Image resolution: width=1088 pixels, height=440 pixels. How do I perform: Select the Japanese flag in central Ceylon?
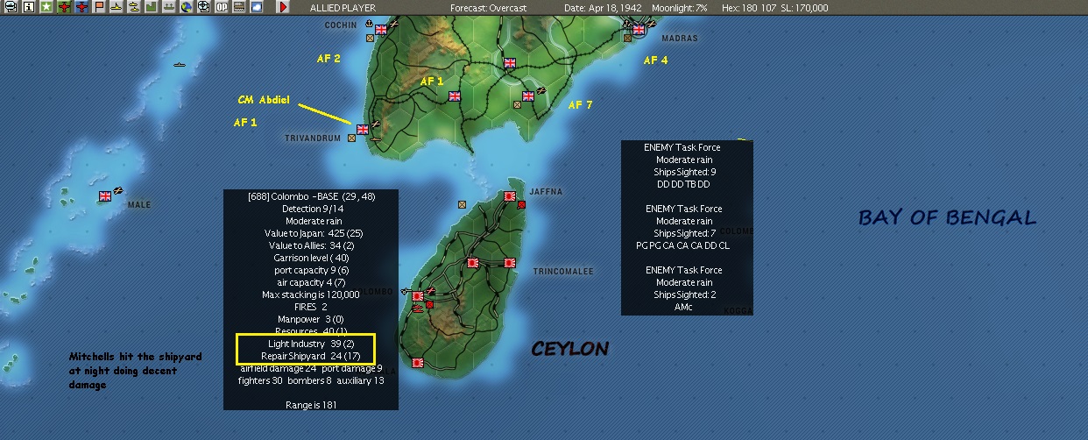tap(472, 262)
